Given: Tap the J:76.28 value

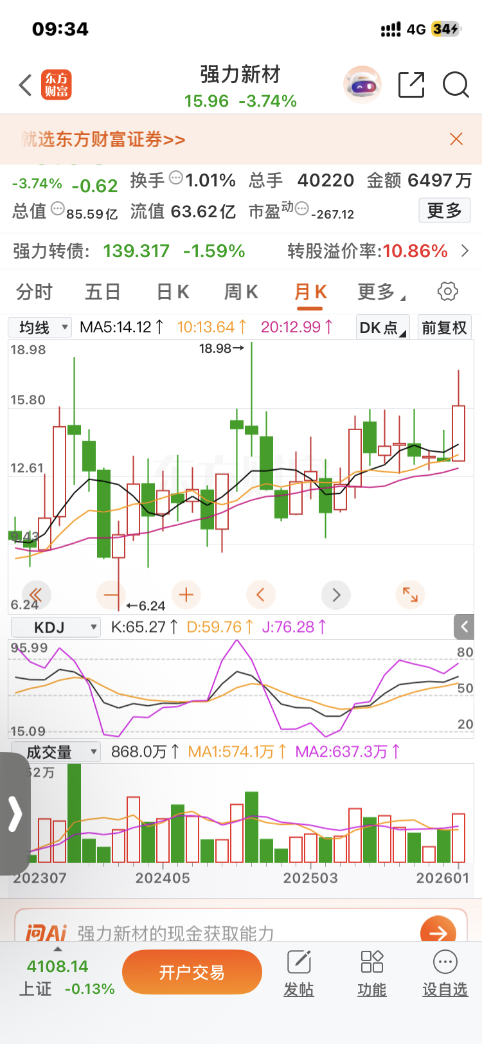Looking at the screenshot, I should (294, 627).
